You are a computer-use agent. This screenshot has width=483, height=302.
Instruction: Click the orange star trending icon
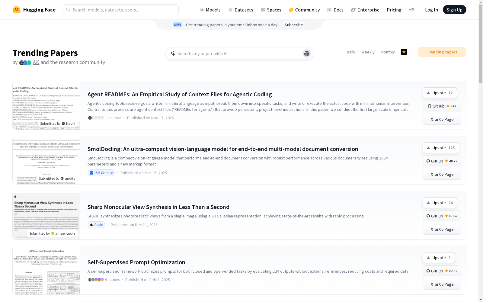[404, 52]
